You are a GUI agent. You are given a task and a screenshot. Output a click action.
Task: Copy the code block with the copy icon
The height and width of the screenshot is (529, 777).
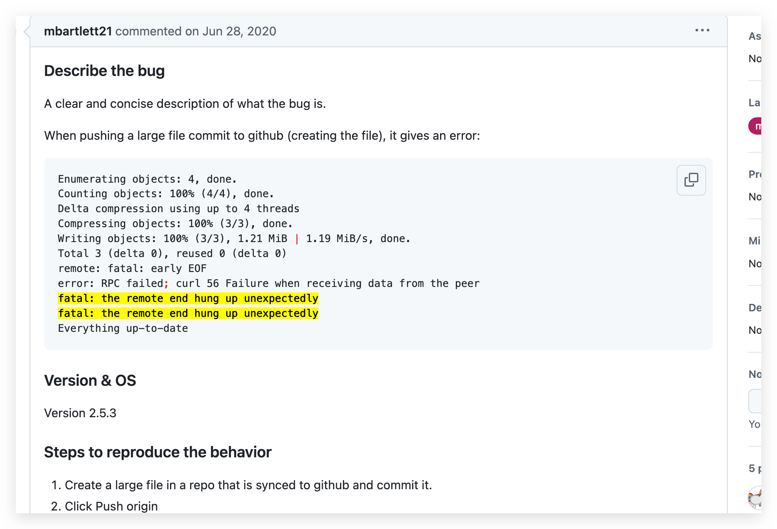point(691,180)
